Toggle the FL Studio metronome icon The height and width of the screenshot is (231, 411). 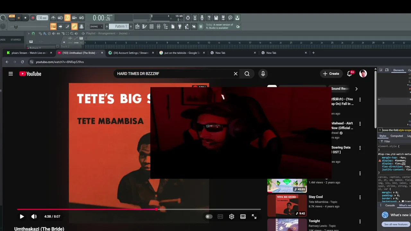[53, 18]
